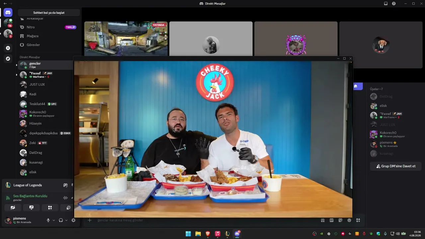Open File Explorer from the taskbar

tap(198, 234)
